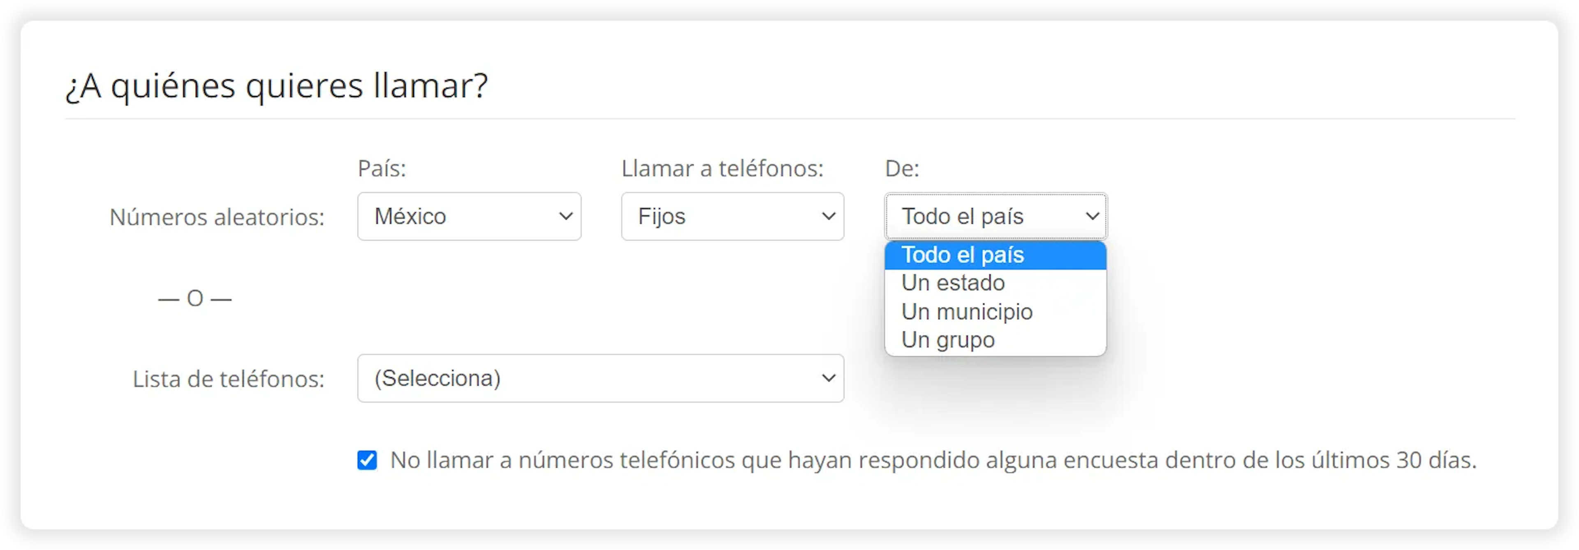Open the País dropdown showing México
Screen dimensions: 1579x550
point(469,216)
